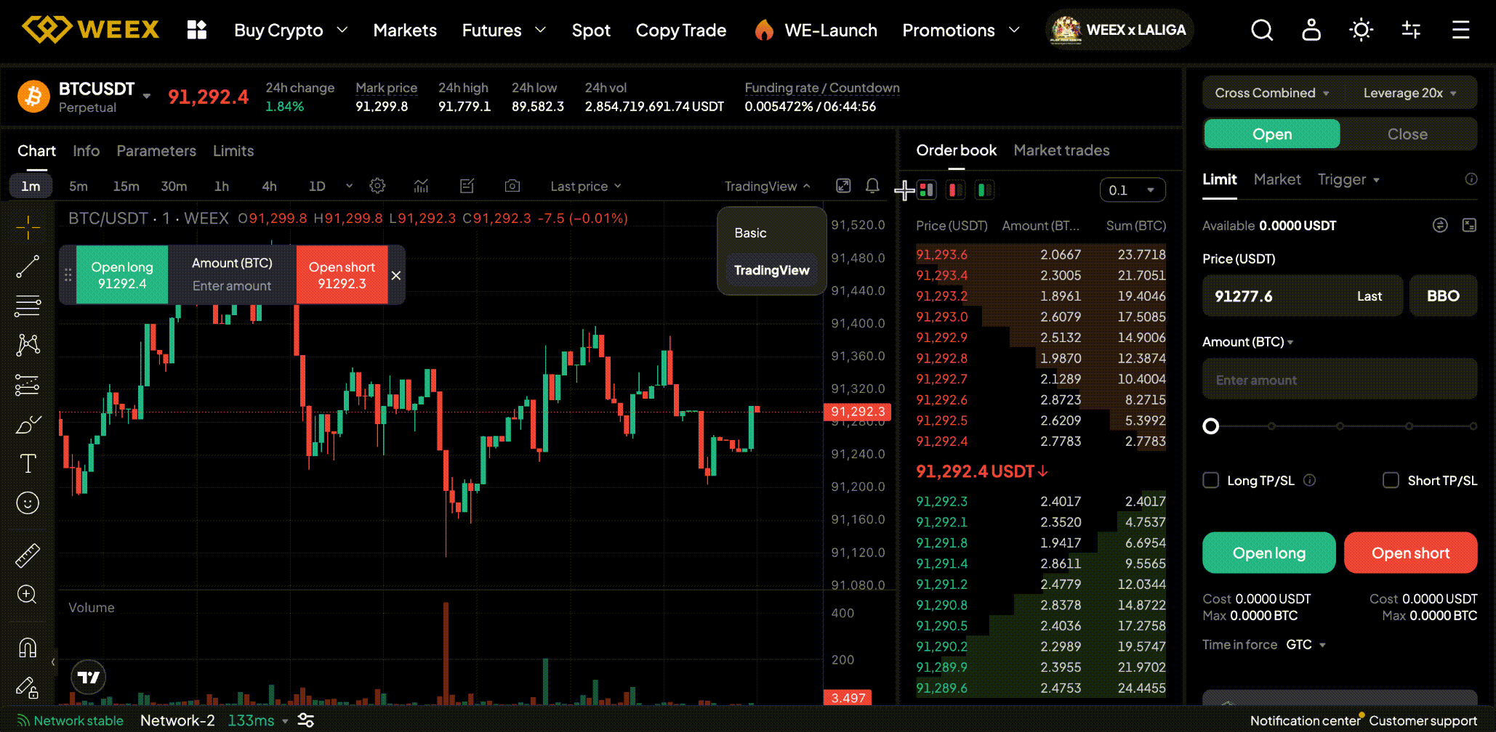Image resolution: width=1496 pixels, height=732 pixels.
Task: Select Market order type tab
Action: [1277, 179]
